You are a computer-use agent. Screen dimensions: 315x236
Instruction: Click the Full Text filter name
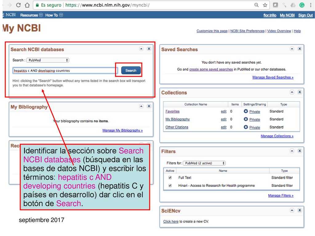tap(185, 178)
